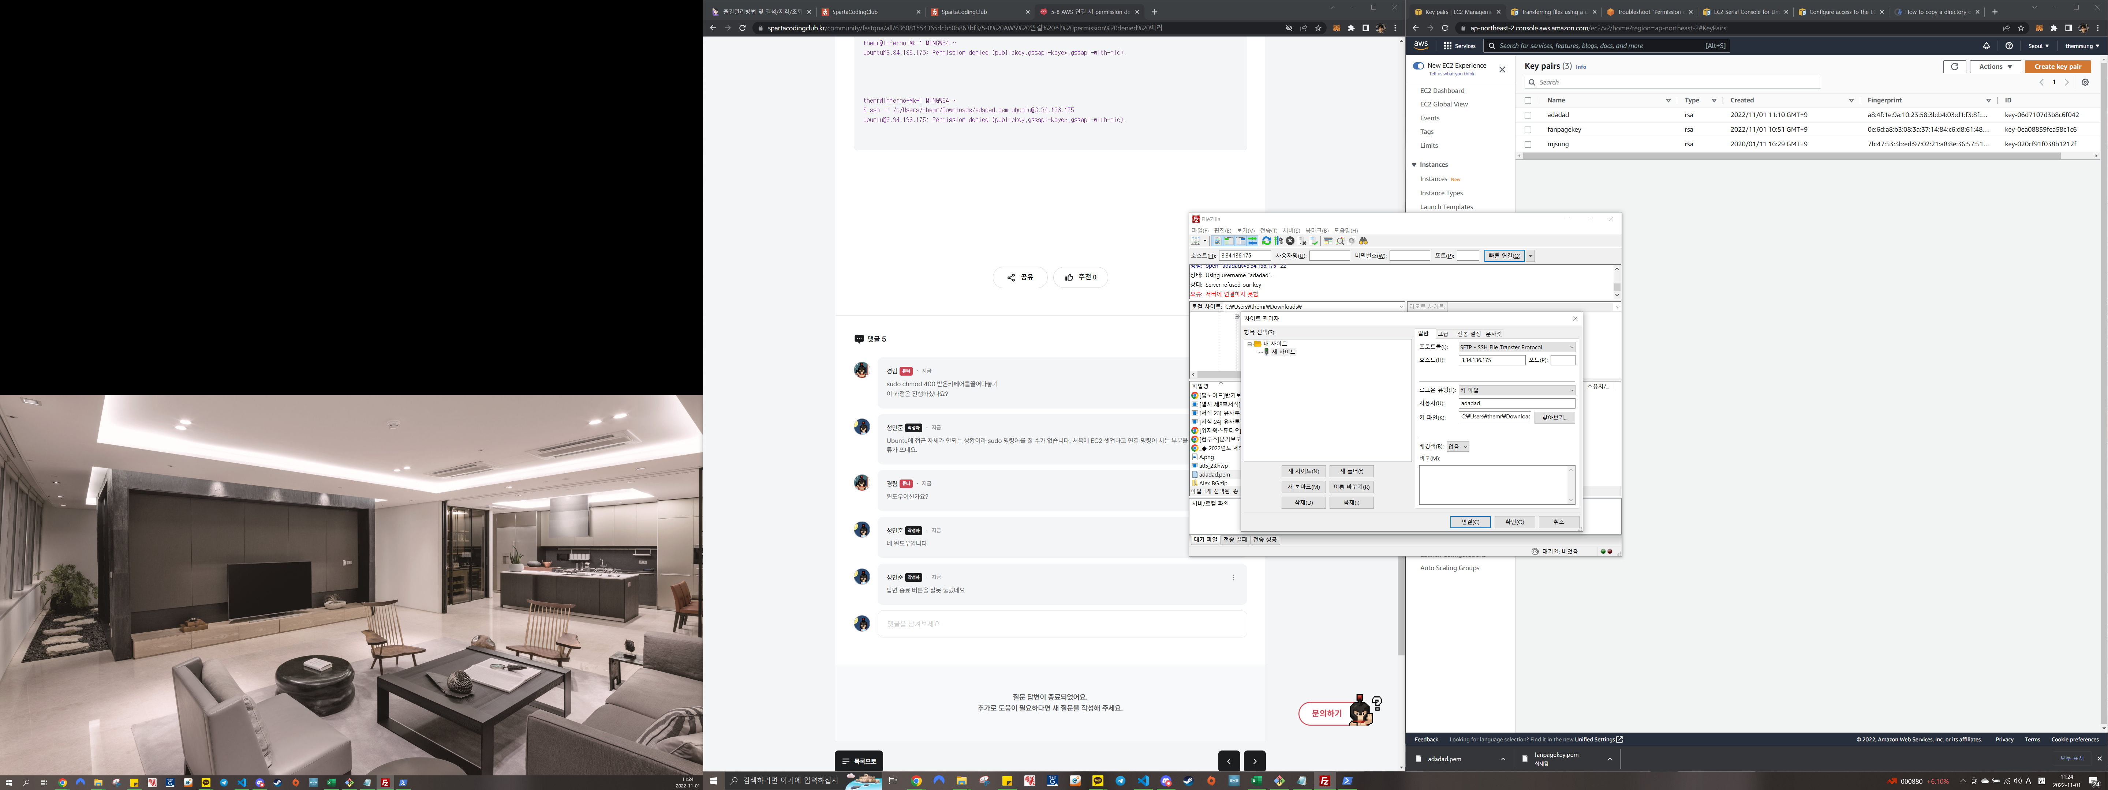Open FileZilla 파일(F) menu
Screen dimensions: 2108x790
point(1200,231)
